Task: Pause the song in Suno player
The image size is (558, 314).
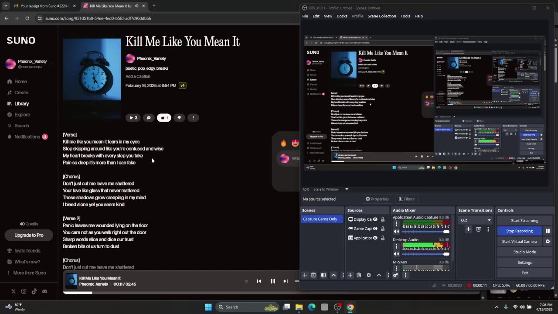Action: [273, 281]
